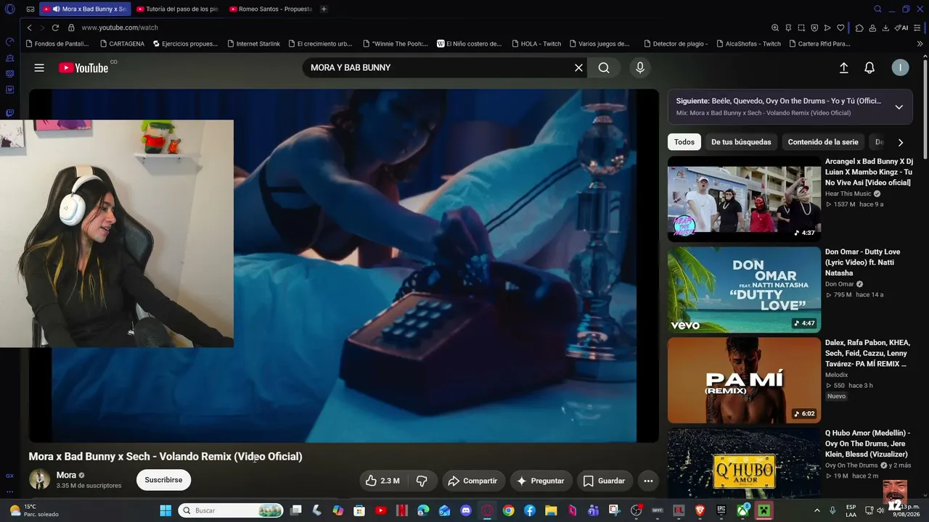This screenshot has height=522, width=929.
Task: Open the YouTube account avatar menu
Action: 900,67
